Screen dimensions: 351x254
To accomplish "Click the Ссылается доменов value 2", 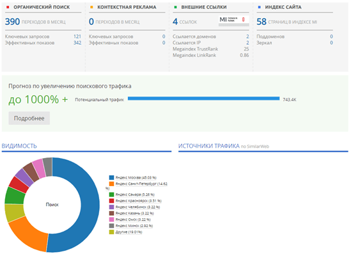I will pyautogui.click(x=247, y=36).
